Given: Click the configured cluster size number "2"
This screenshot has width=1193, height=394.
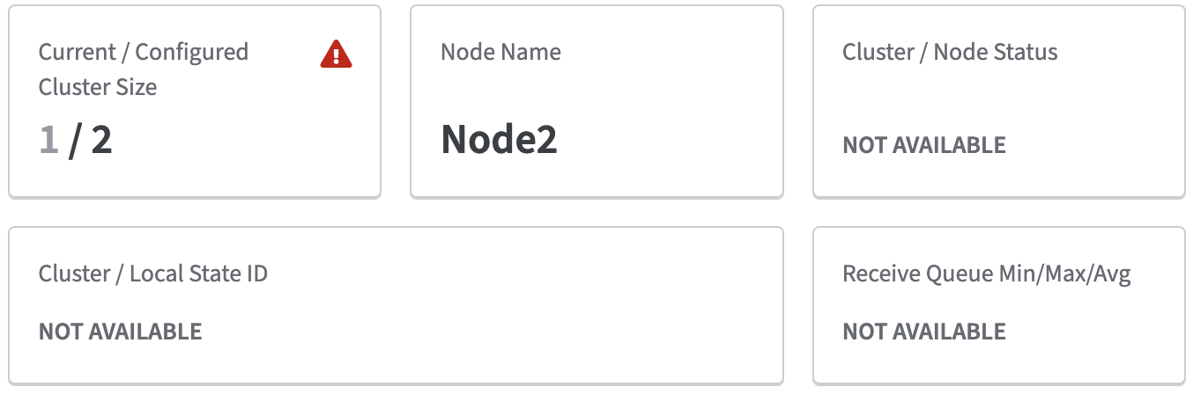Looking at the screenshot, I should 101,141.
